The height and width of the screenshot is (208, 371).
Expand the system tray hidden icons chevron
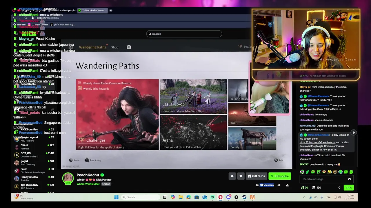click(304, 197)
